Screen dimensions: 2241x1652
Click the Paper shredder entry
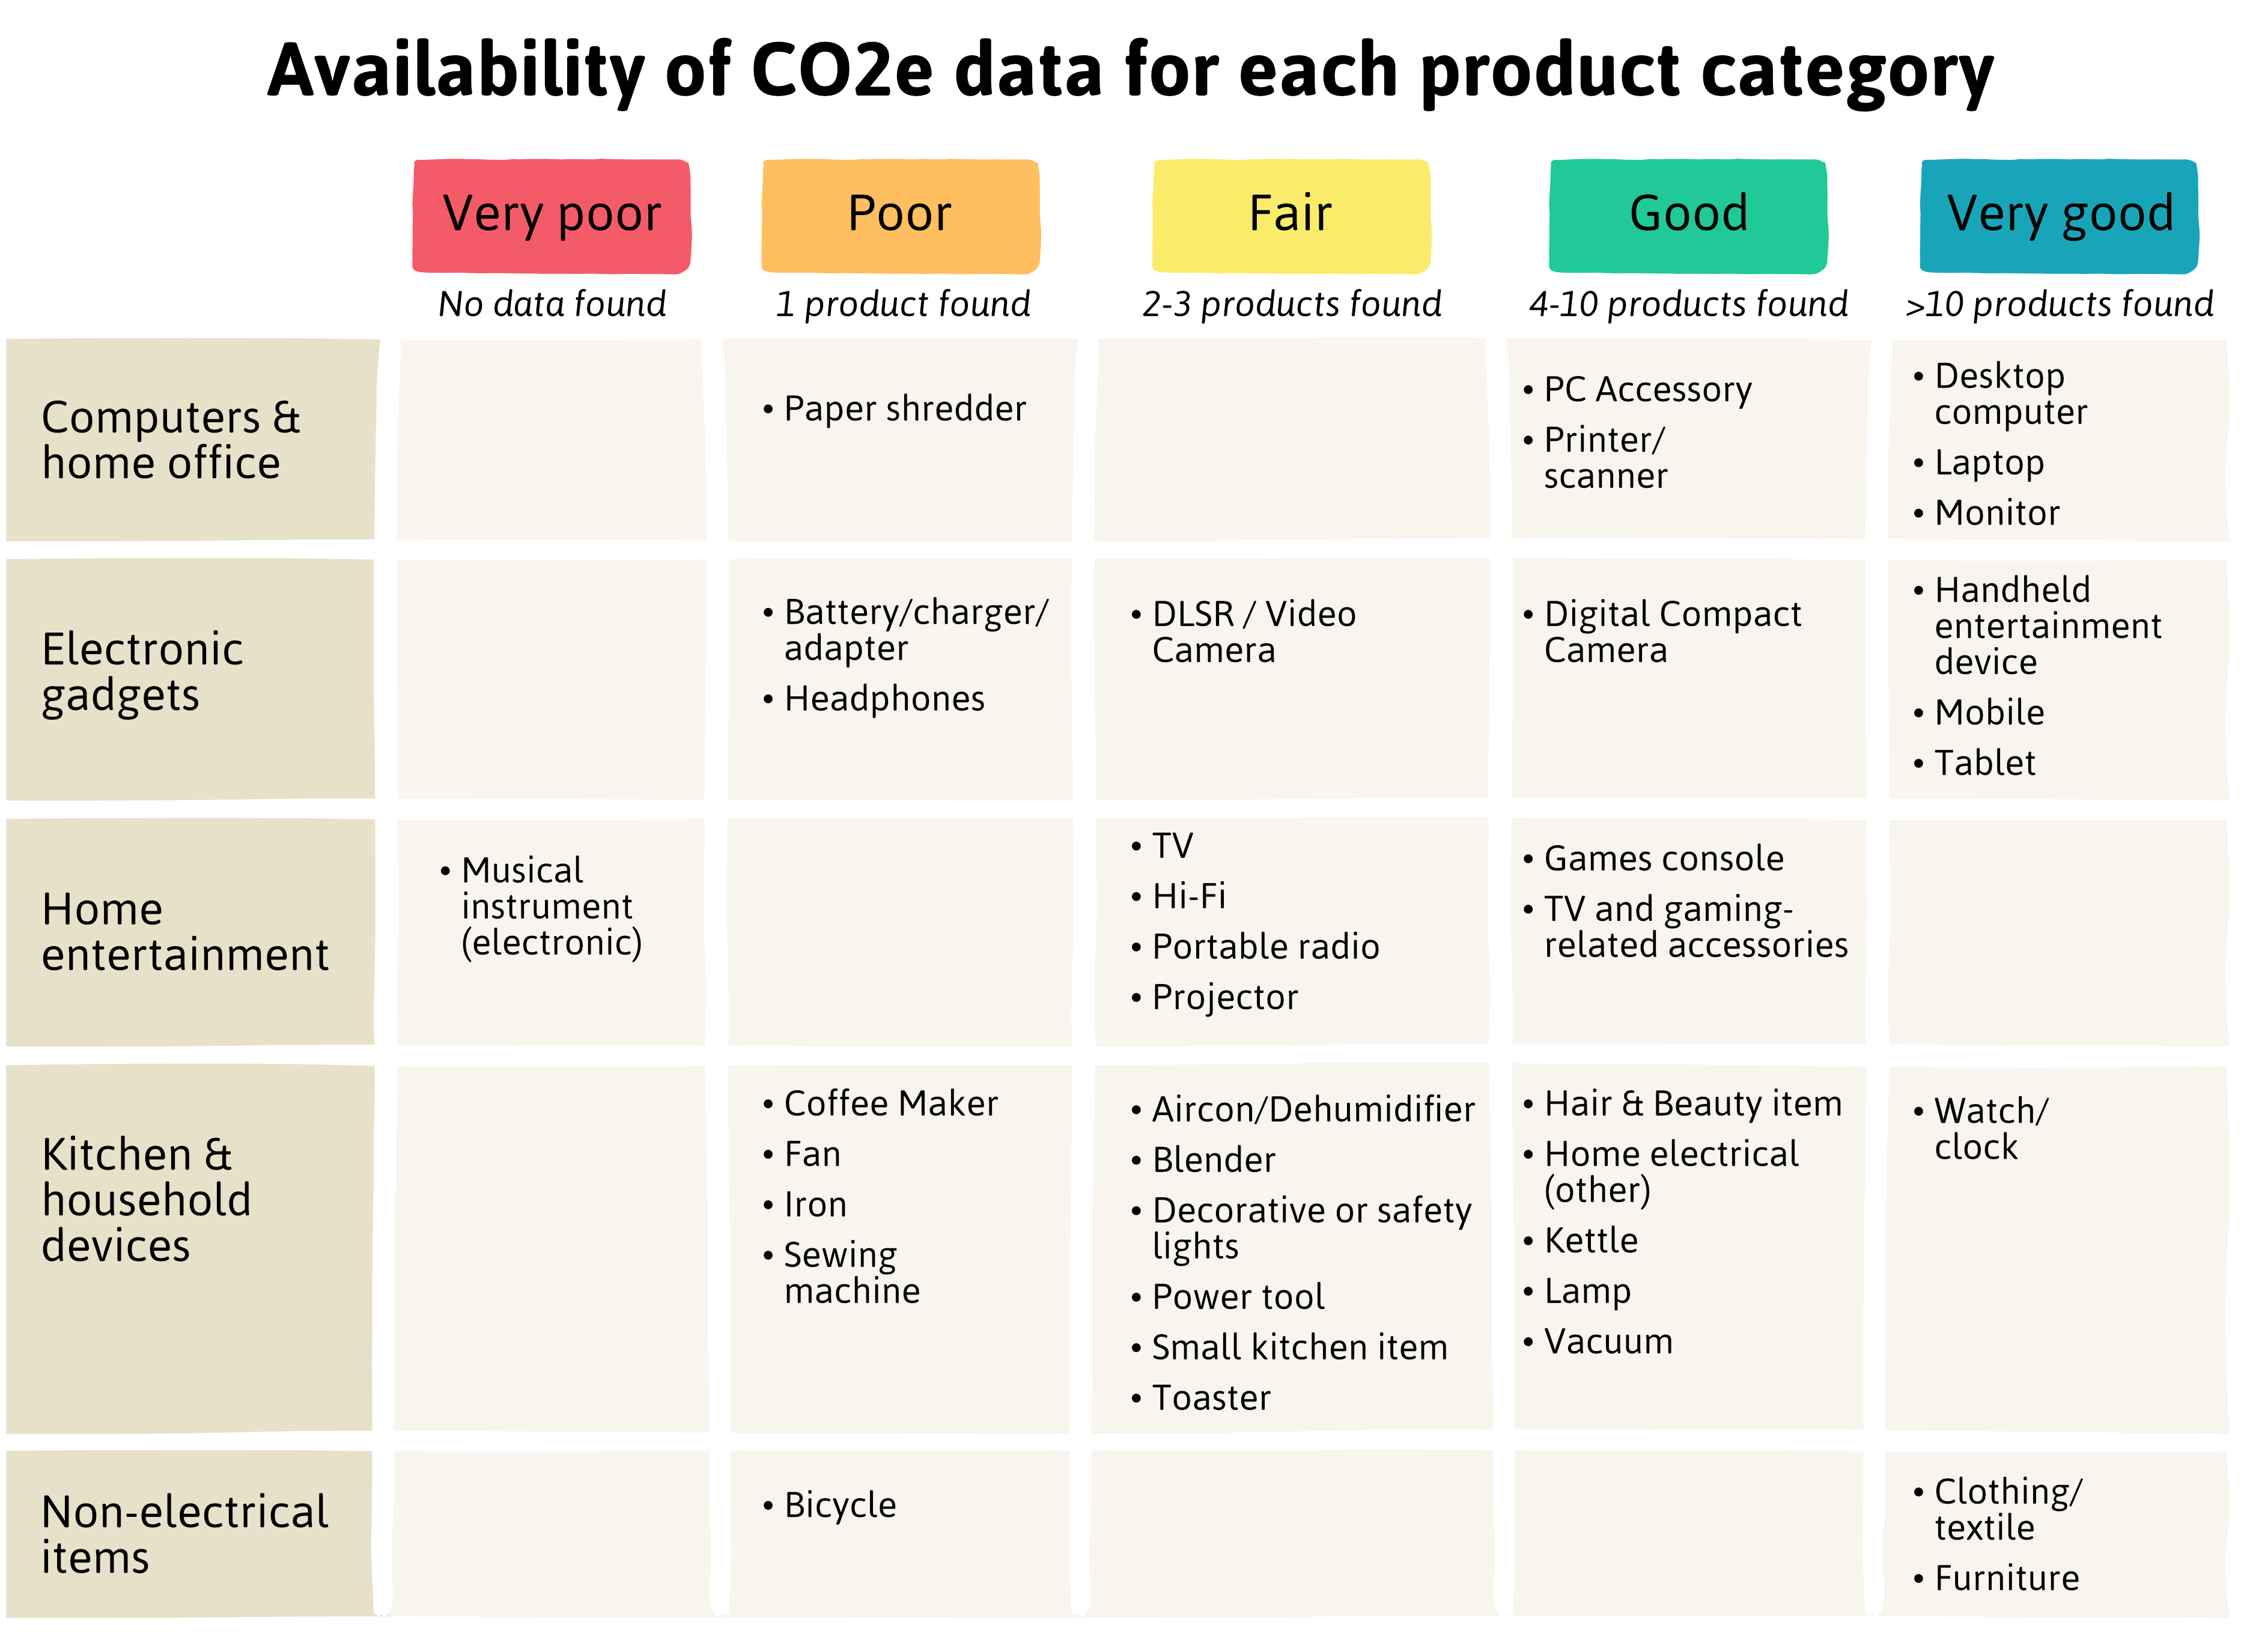coord(904,409)
